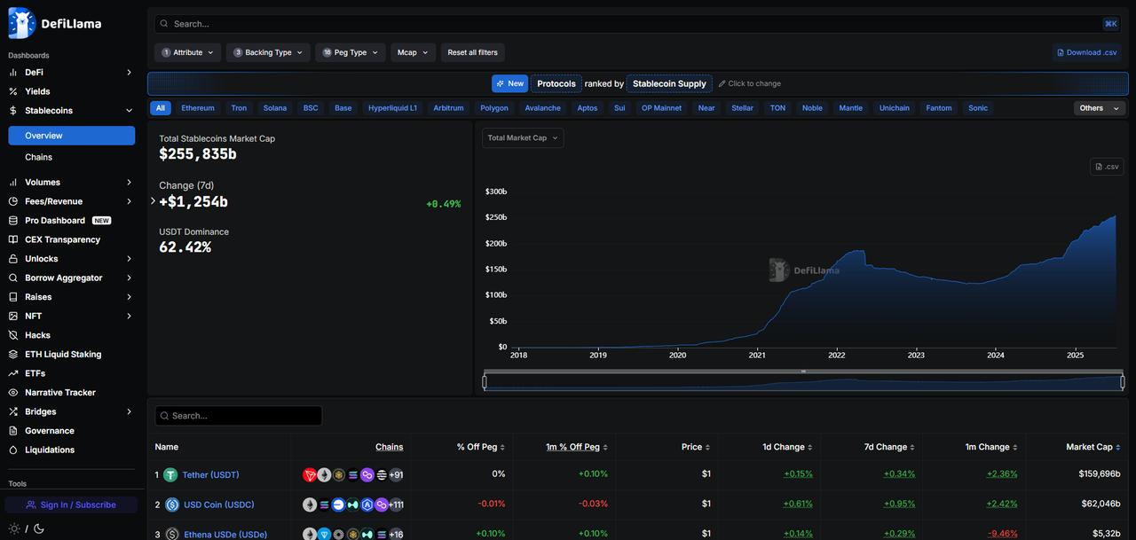Expand the Unlocks sidebar section
Image resolution: width=1136 pixels, height=540 pixels.
[x=129, y=259]
